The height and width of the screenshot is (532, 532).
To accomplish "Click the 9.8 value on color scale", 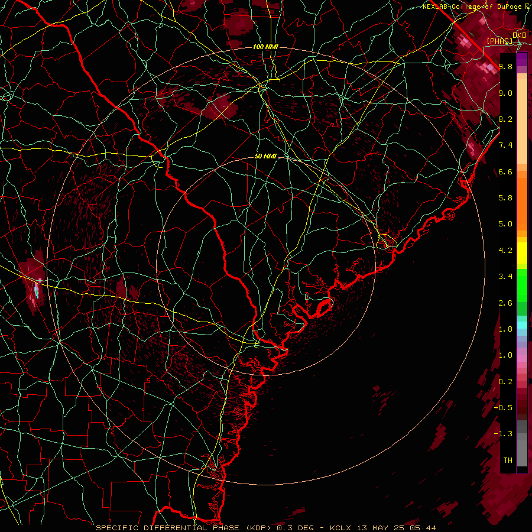I will click(x=505, y=66).
